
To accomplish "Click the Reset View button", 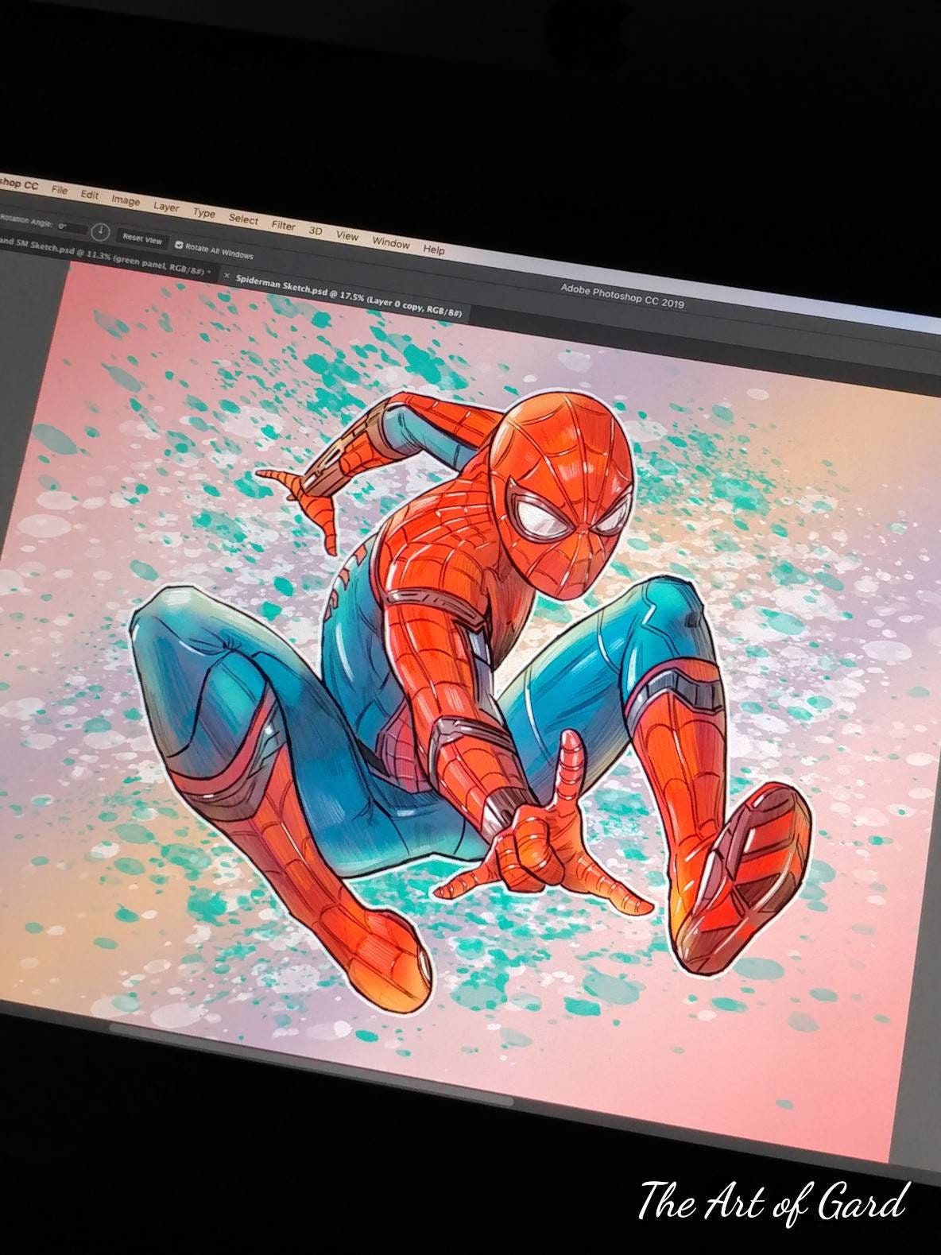I will pyautogui.click(x=142, y=238).
